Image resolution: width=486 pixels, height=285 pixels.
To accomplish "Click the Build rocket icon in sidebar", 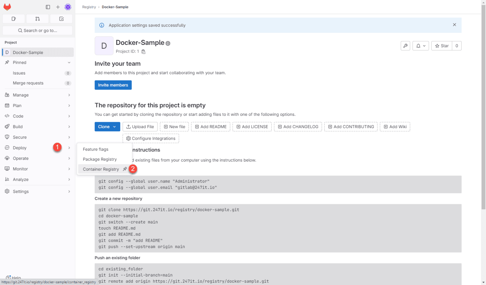I will [7, 127].
